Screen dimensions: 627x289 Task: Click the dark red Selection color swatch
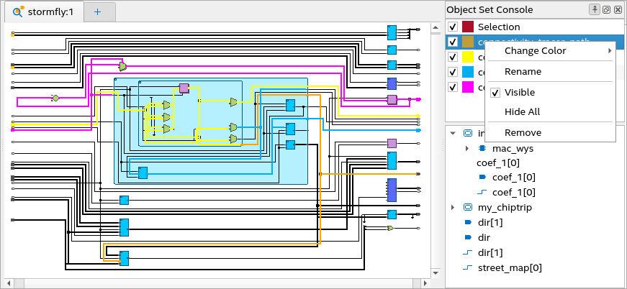pos(468,27)
